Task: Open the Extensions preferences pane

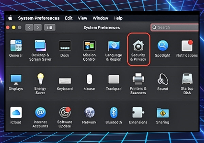Action: coord(138,116)
